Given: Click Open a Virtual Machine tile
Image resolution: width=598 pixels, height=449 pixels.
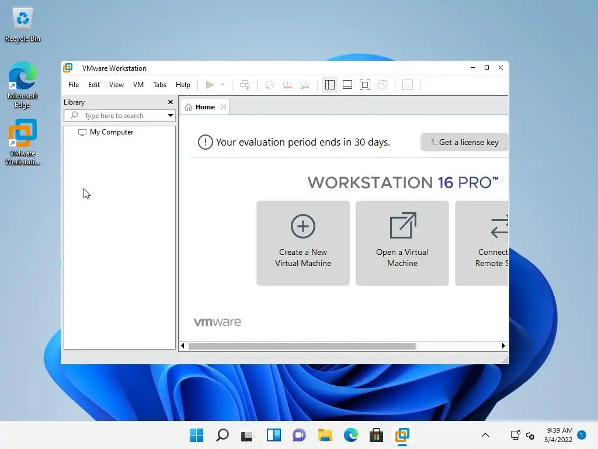Looking at the screenshot, I should (402, 243).
